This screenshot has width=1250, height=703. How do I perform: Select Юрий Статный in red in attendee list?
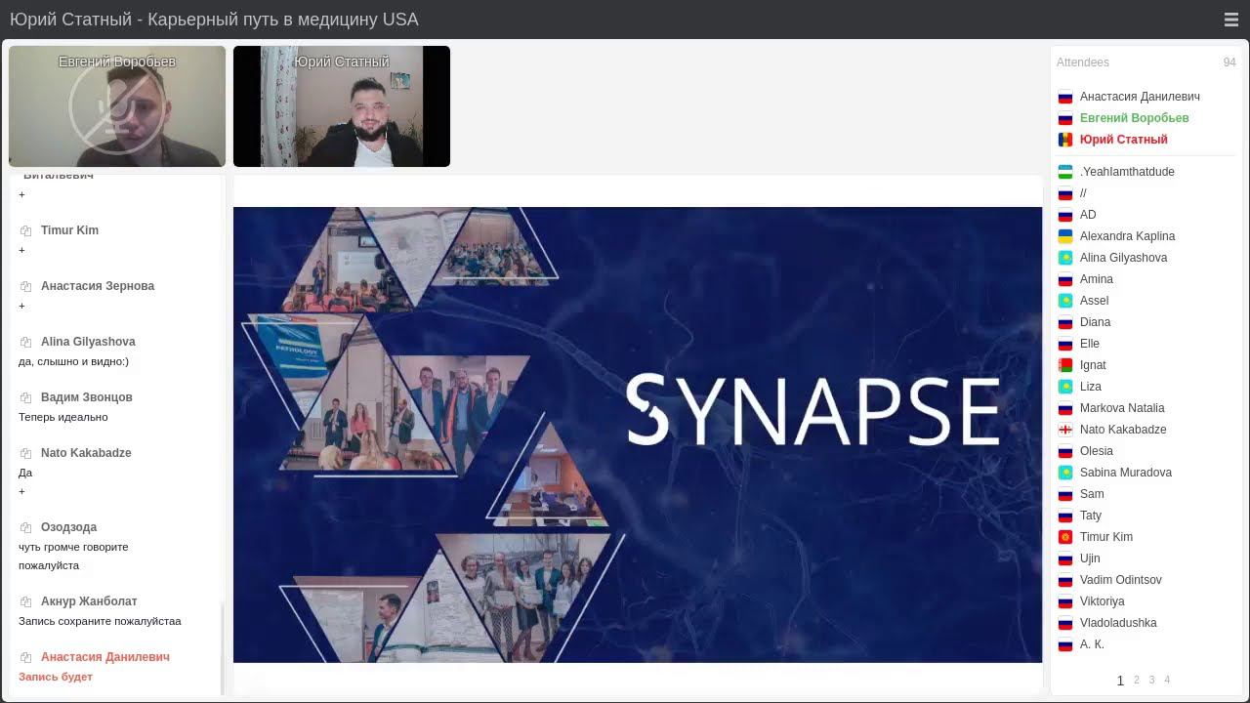pos(1123,140)
